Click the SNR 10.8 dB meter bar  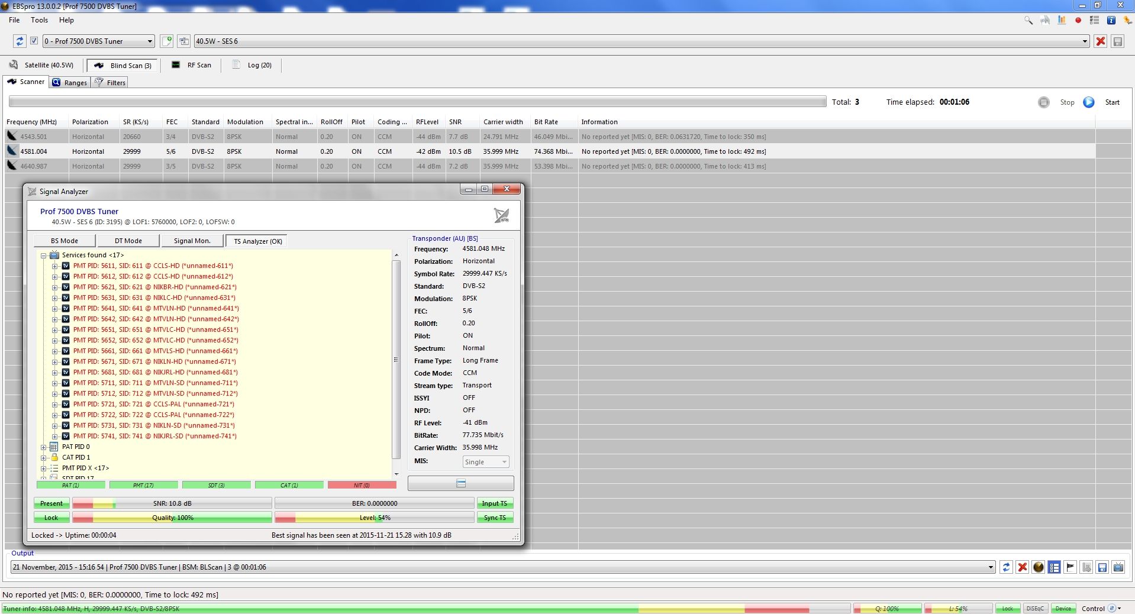coord(172,503)
